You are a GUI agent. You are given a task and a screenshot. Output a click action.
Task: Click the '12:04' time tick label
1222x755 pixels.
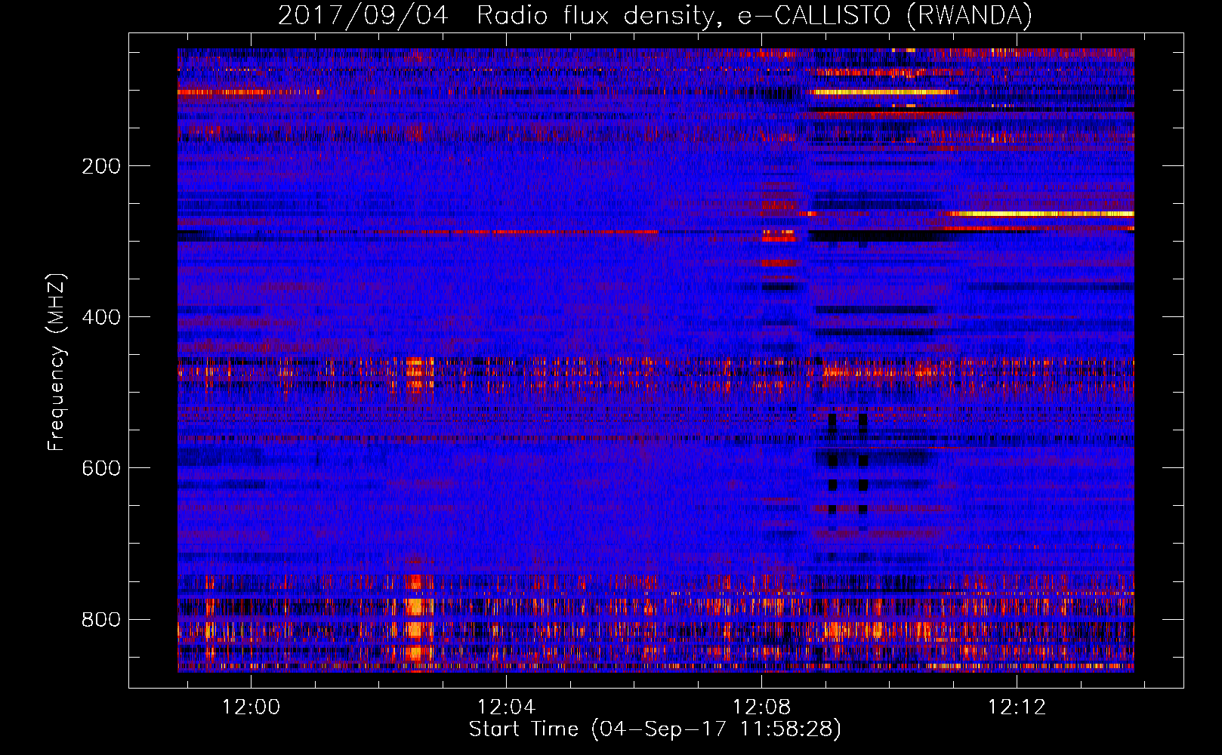click(x=506, y=707)
